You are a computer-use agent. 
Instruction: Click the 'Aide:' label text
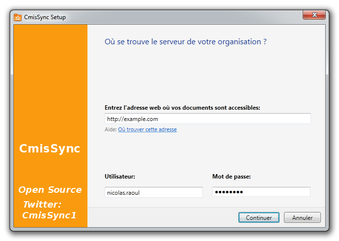pyautogui.click(x=111, y=129)
